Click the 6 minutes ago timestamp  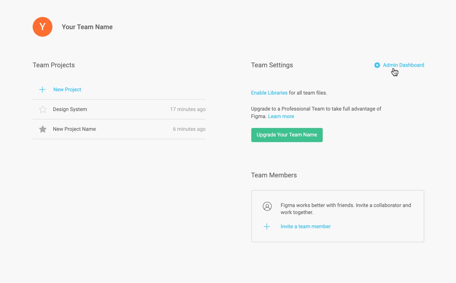tap(189, 129)
